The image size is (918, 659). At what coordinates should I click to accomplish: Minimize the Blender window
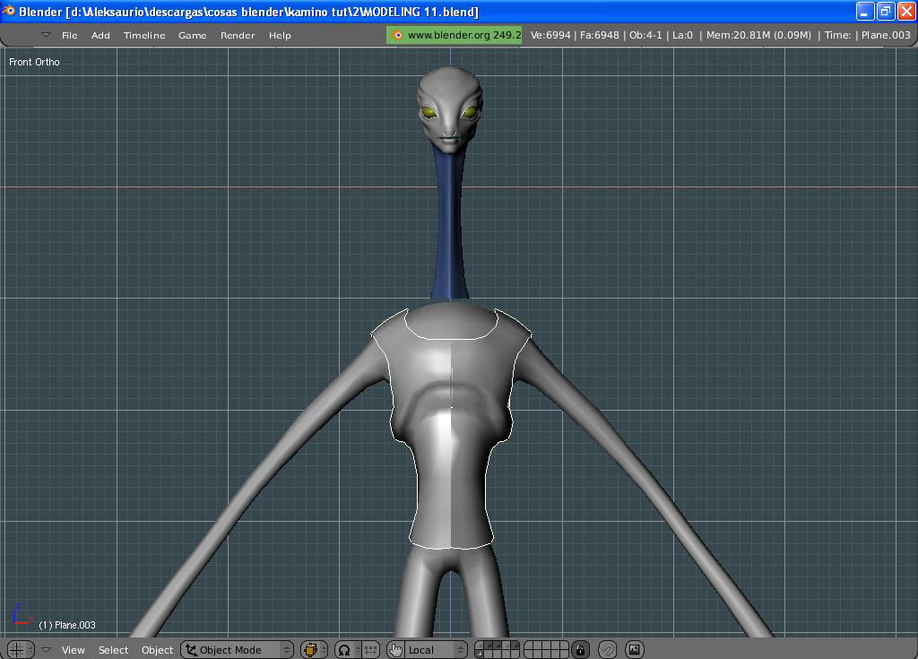coord(865,11)
